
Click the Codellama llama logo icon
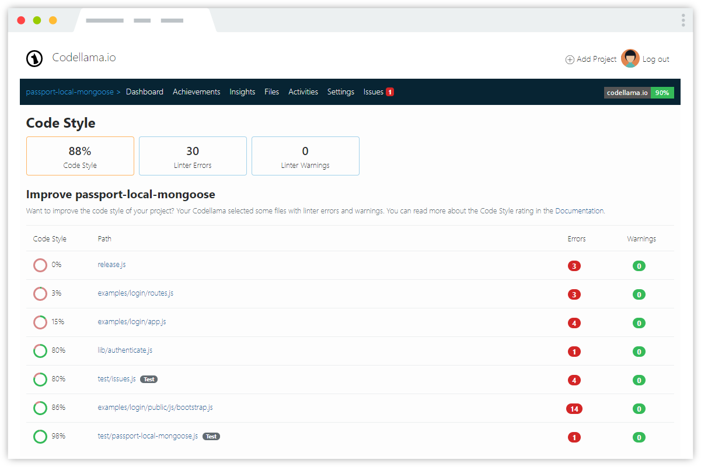click(34, 58)
